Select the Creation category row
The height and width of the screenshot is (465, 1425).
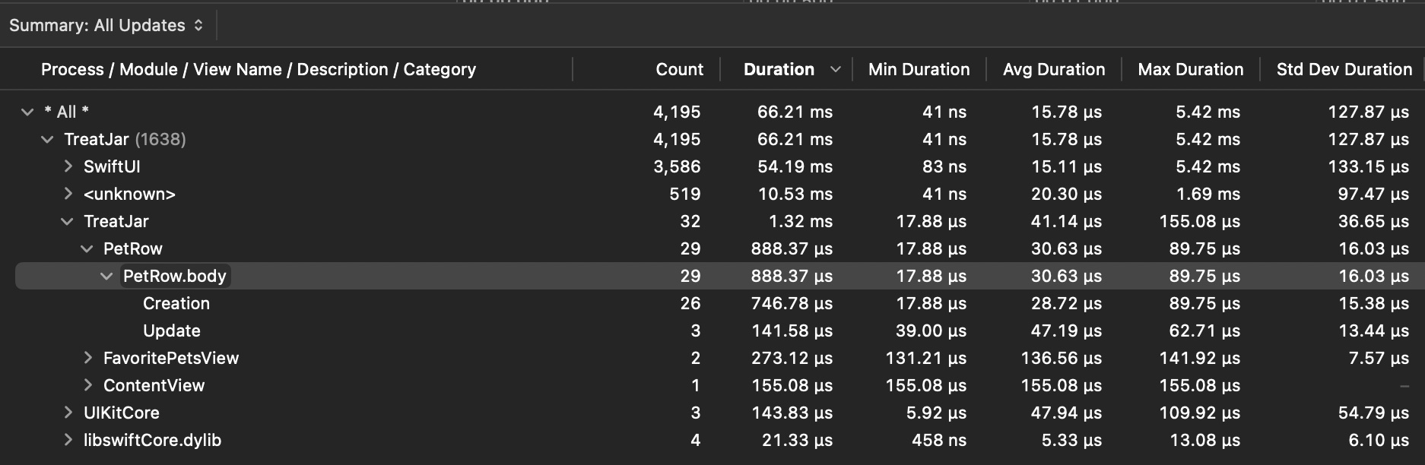176,304
